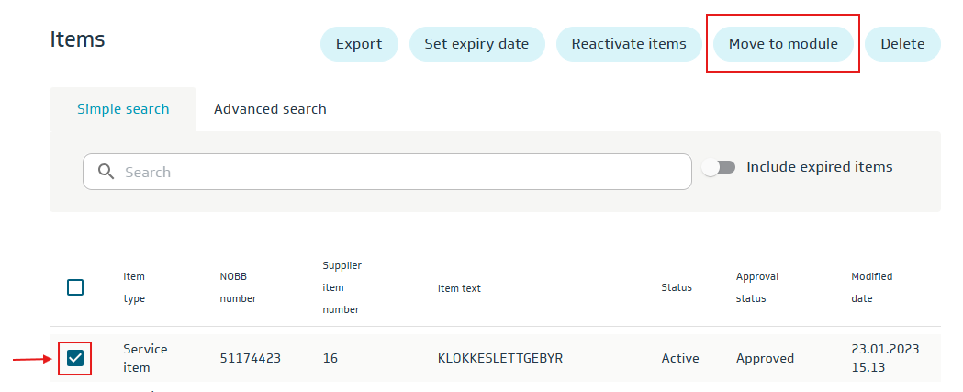963x392 pixels.
Task: Choose Move to module
Action: click(782, 44)
